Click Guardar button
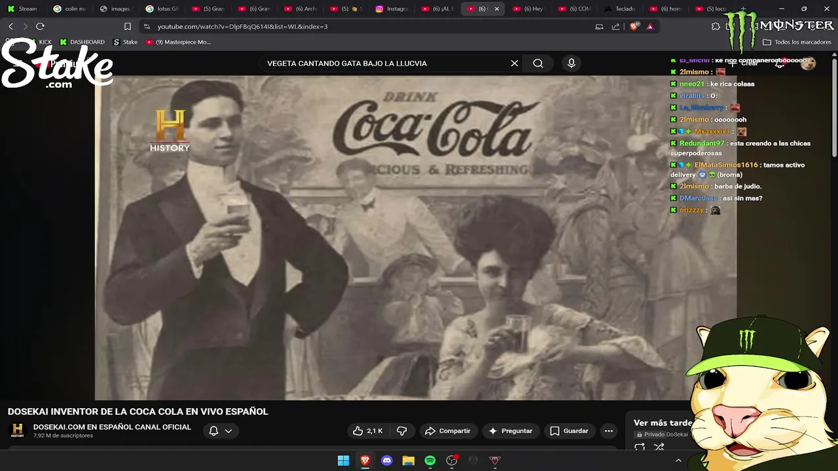 [570, 431]
